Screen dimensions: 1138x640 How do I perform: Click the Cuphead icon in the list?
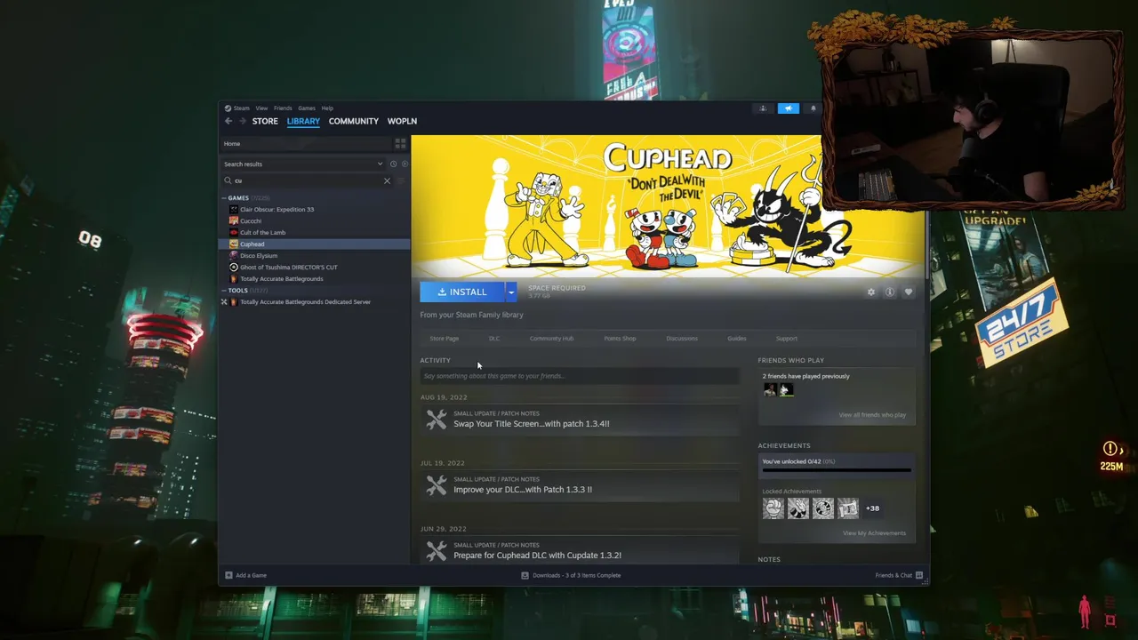234,244
